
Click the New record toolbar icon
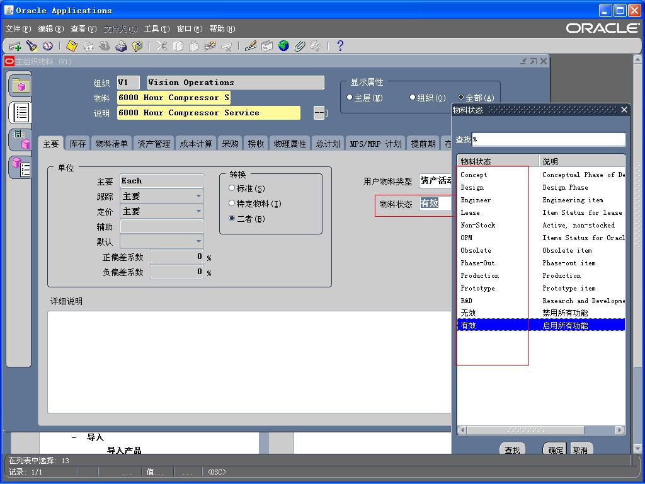click(x=15, y=46)
